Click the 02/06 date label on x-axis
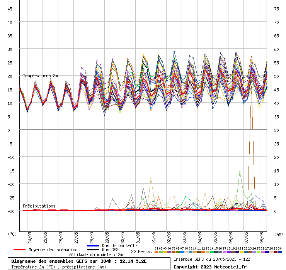The image size is (286, 270). [x=169, y=238]
